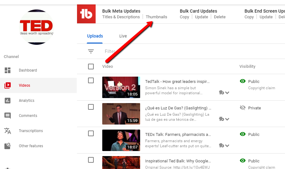Viewport: 285px width, 169px height.
Task: Select the Luz De Gas video checkbox
Action: (91, 107)
